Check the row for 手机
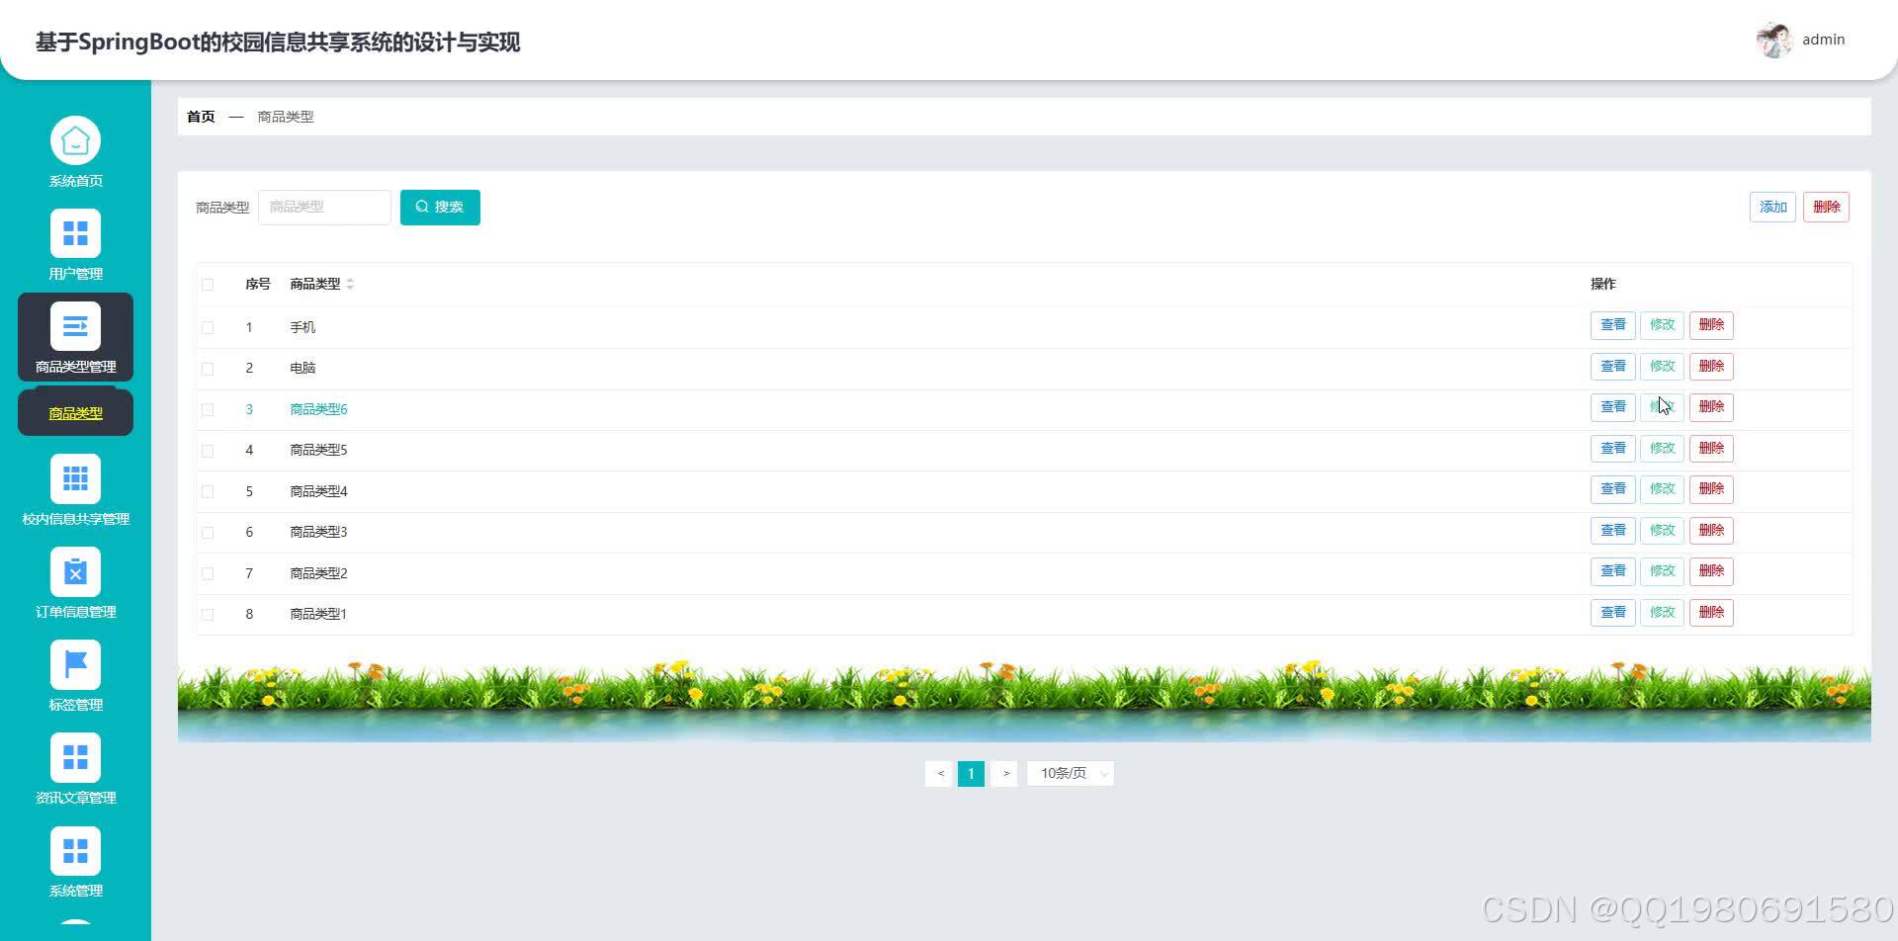 (208, 327)
